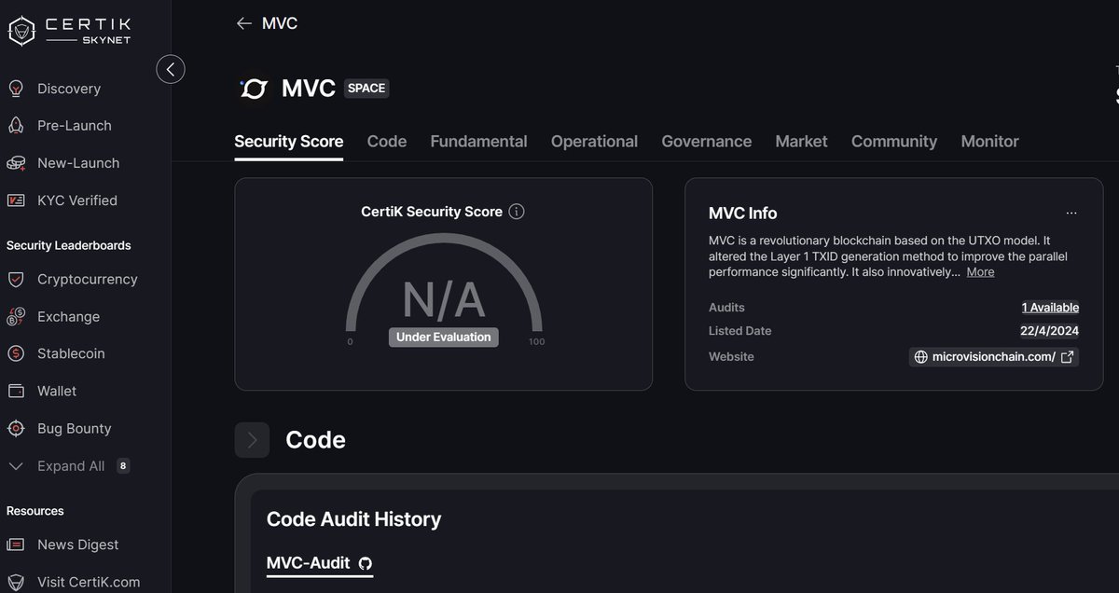Screen dimensions: 1119x593
Task: Click the Stablecoin dollar icon
Action: coord(16,354)
